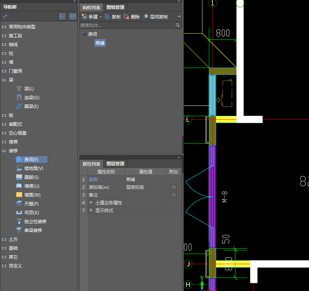Switch to the 属性列表 tab
This screenshot has height=291, width=309.
pos(91,164)
